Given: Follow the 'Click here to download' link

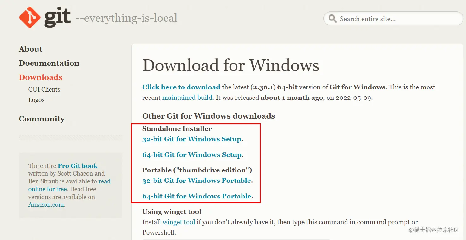Looking at the screenshot, I should (x=181, y=87).
